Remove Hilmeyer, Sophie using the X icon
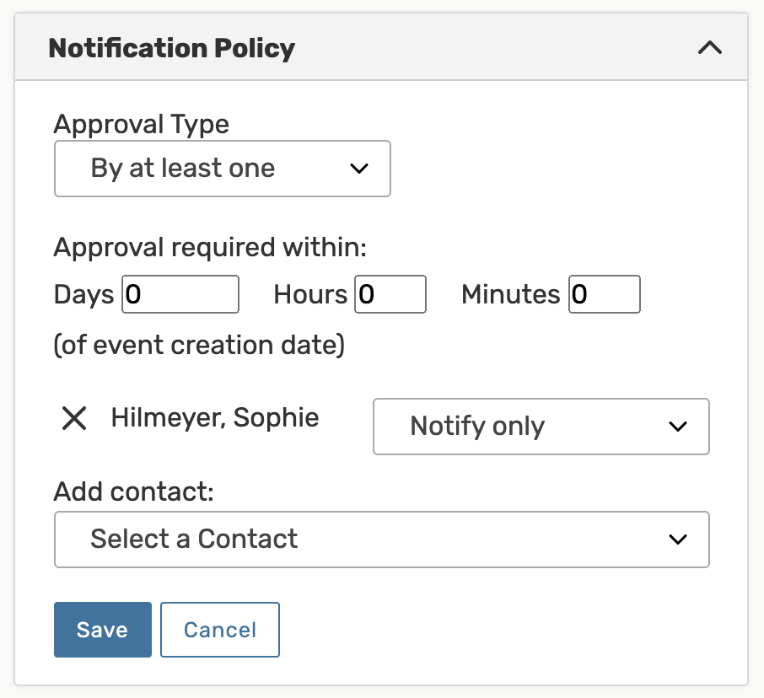 (75, 418)
